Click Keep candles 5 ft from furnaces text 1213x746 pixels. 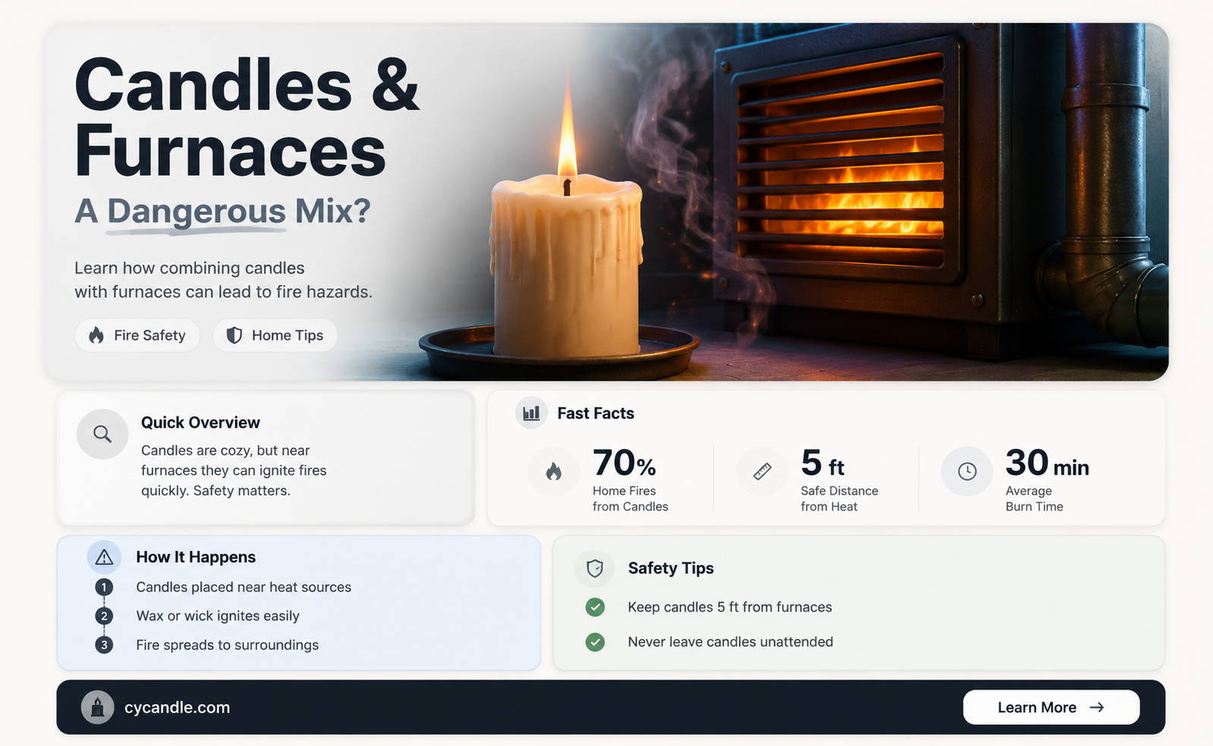730,607
